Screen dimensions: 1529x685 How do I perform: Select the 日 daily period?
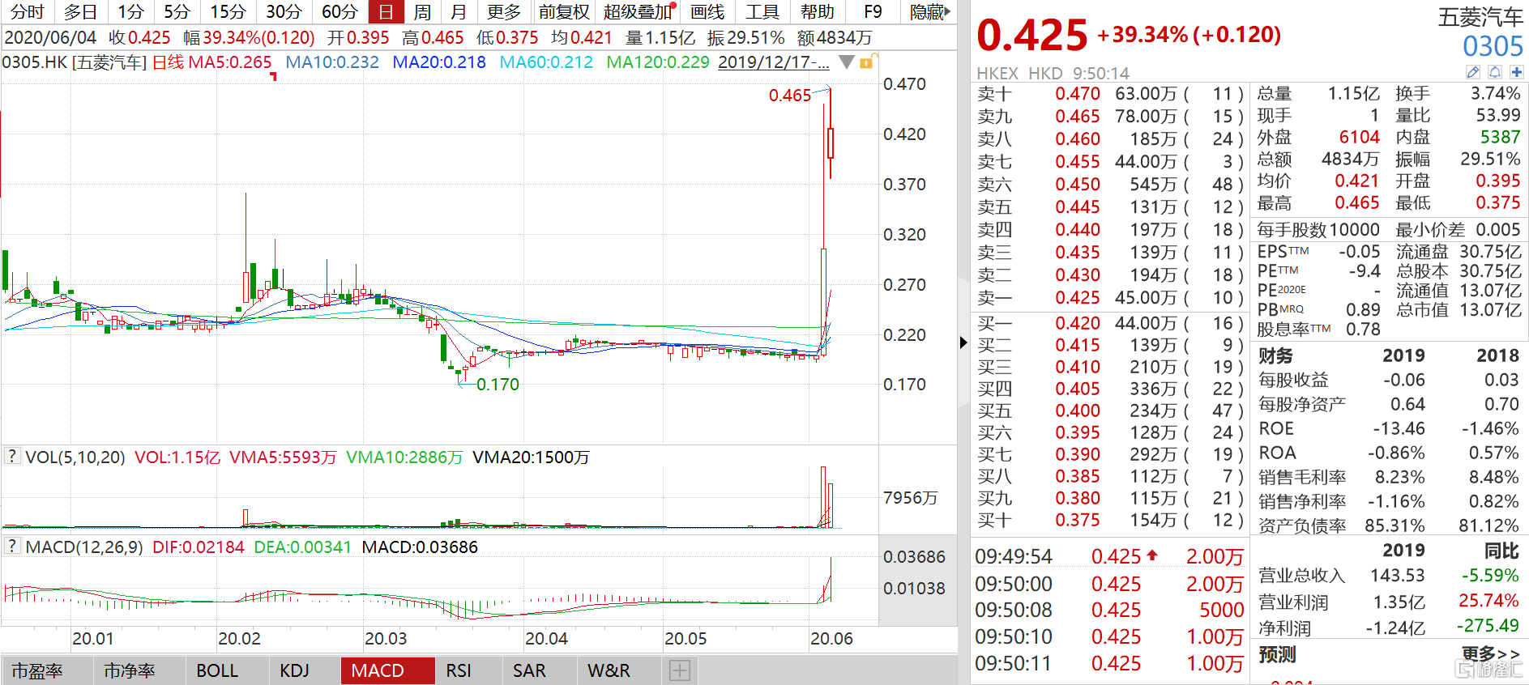[x=386, y=11]
